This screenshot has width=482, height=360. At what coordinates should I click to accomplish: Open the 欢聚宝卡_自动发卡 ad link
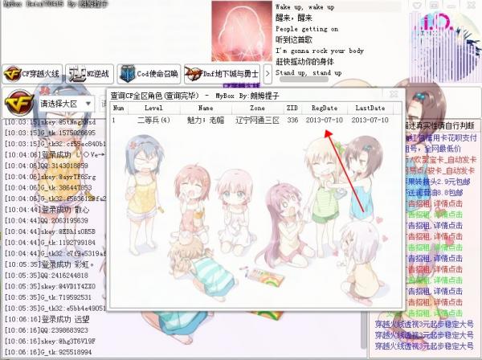pos(441,160)
